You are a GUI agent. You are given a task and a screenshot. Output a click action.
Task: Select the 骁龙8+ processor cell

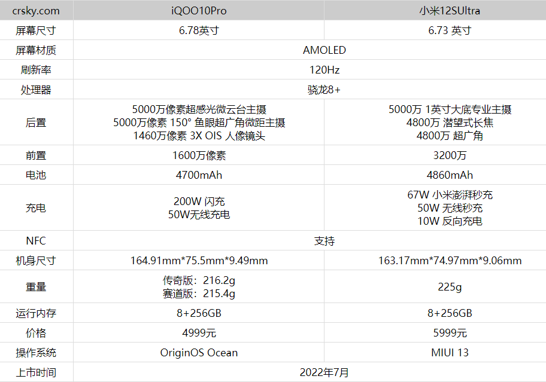(324, 90)
